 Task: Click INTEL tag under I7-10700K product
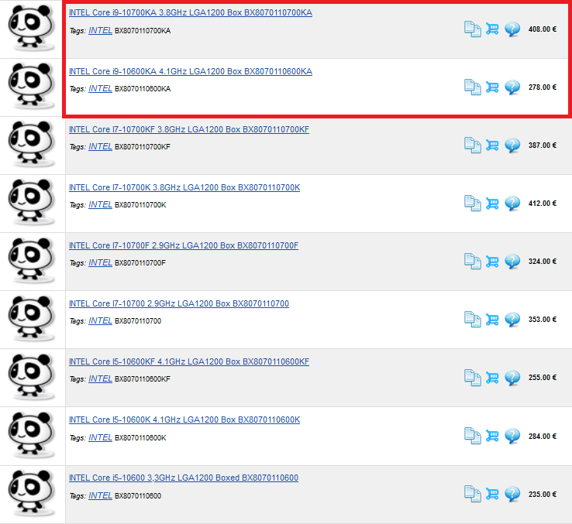(x=100, y=205)
